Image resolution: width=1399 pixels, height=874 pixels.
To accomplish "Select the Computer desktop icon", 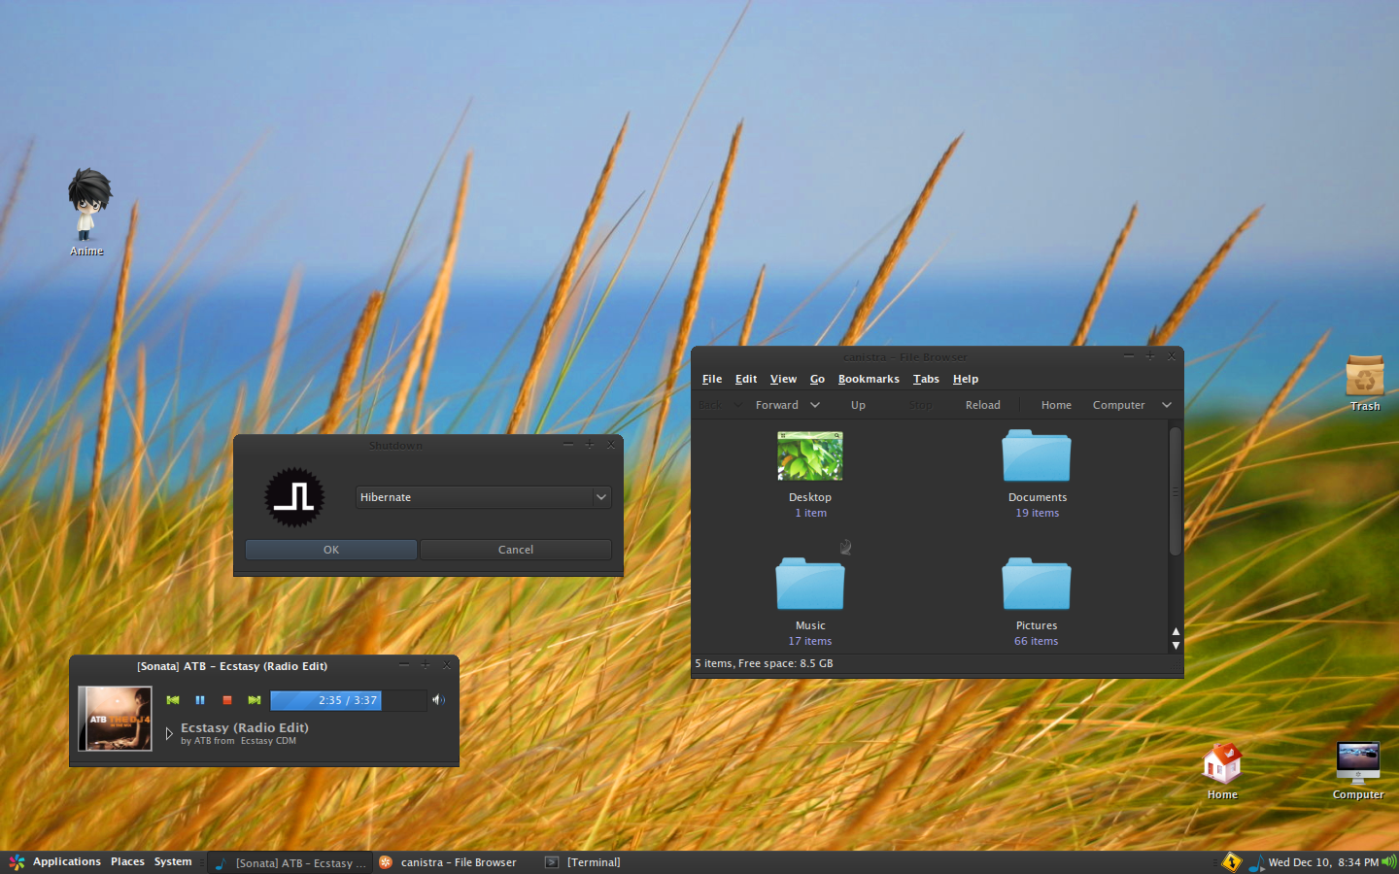I will (x=1358, y=771).
